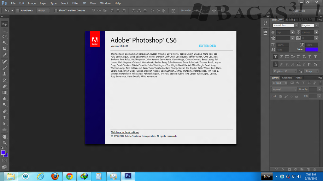Open the Window menu
Image resolution: width=323 pixels, height=181 pixels.
point(105,3)
